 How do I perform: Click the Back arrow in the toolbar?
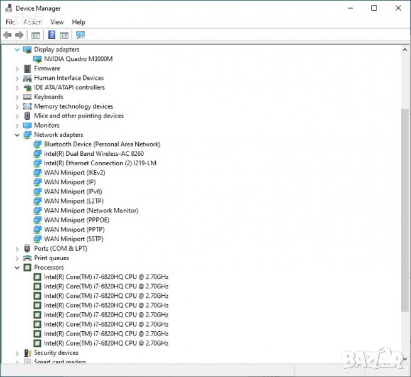[8, 35]
